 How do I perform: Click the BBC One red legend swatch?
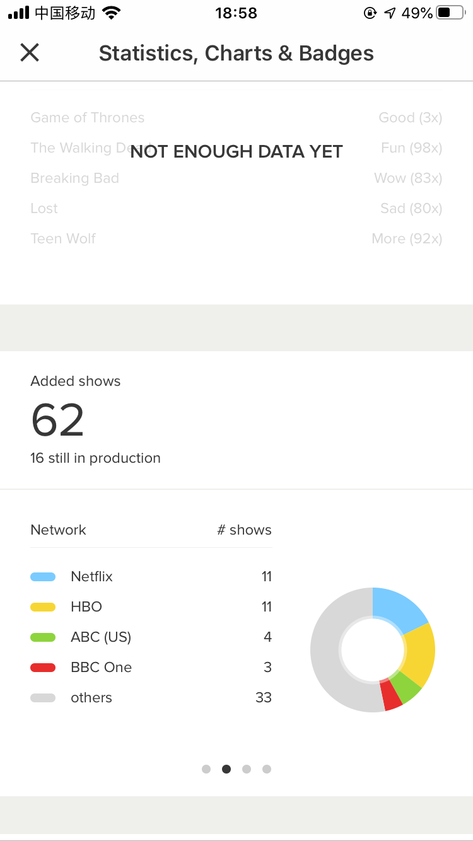click(x=43, y=668)
